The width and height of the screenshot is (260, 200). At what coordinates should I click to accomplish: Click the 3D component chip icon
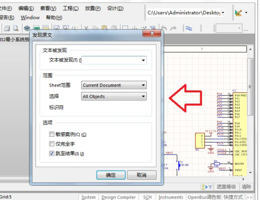27,28
